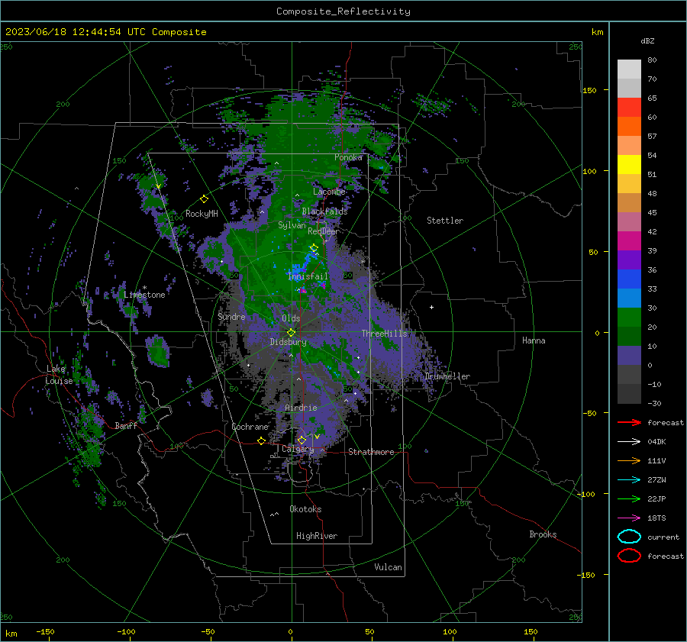This screenshot has height=642, width=687.
Task: Click the Sylvan label on the map
Action: 292,225
